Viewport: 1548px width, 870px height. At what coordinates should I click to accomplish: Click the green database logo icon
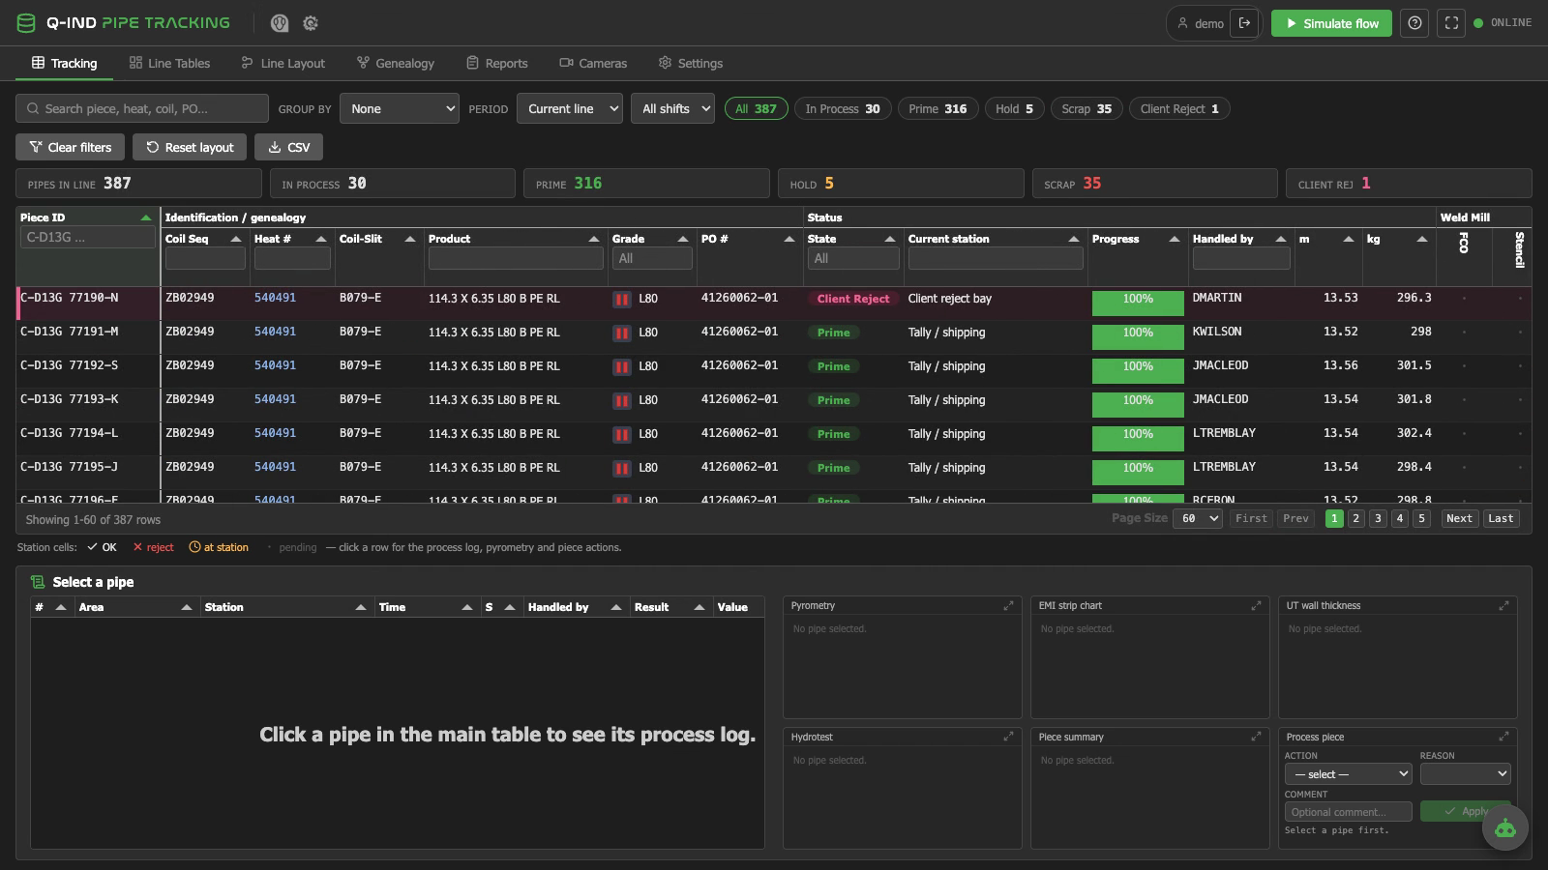(26, 23)
